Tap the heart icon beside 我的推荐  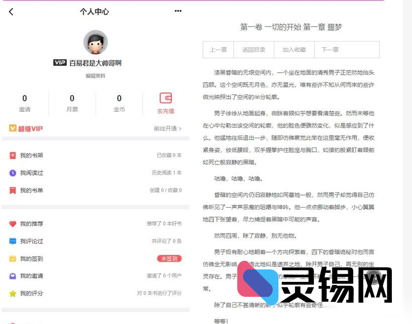(x=13, y=224)
